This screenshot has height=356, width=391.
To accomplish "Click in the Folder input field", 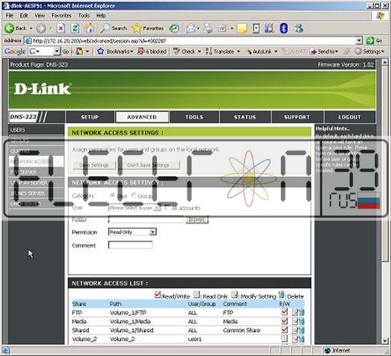I will click(x=146, y=220).
